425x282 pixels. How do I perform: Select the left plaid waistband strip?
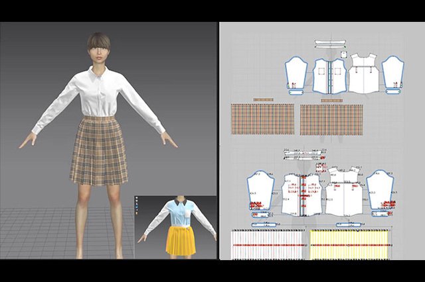pos(263,100)
